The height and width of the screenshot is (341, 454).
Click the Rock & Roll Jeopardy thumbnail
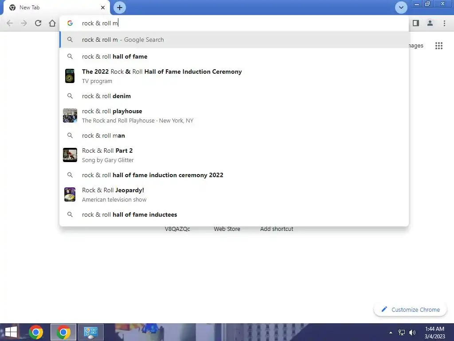pos(70,194)
